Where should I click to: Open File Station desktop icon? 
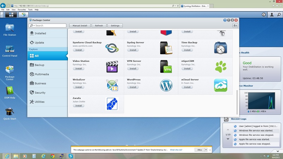10,30
